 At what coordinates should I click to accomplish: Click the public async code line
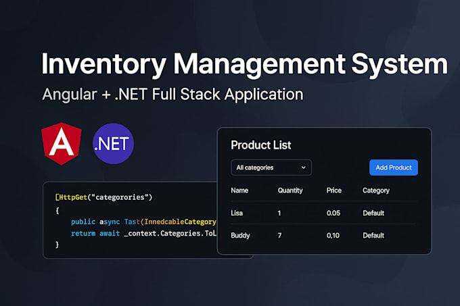pyautogui.click(x=143, y=222)
